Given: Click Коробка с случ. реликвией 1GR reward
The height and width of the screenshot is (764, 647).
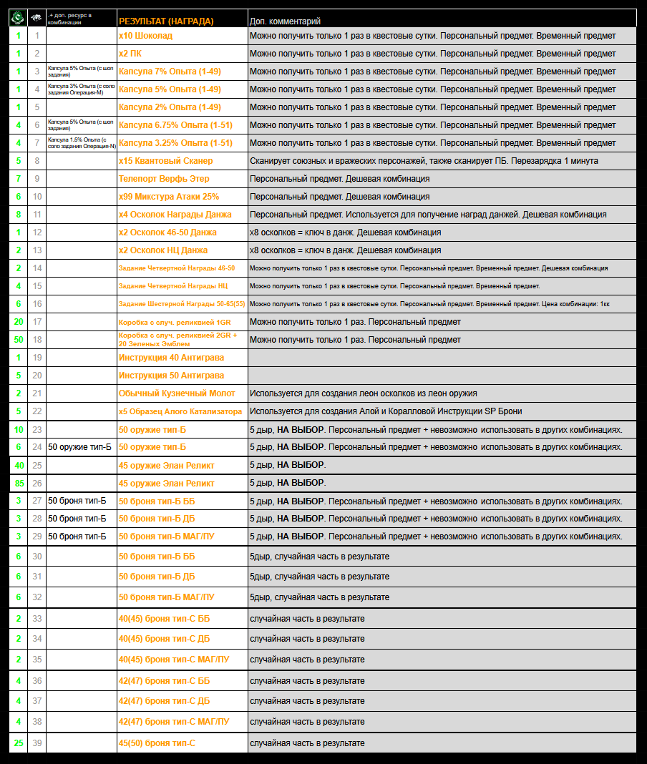Looking at the screenshot, I should pos(175,322).
